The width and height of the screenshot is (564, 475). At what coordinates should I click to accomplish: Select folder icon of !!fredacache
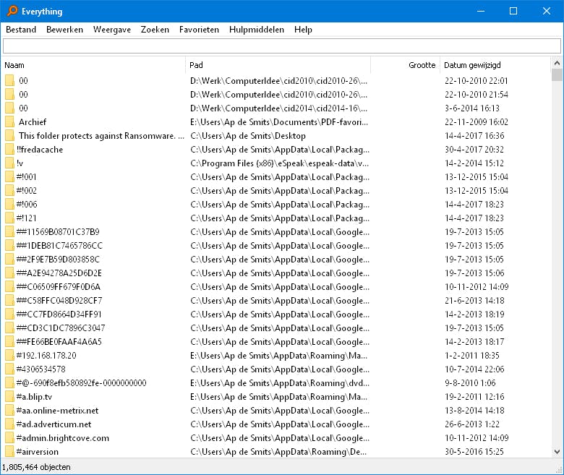point(9,149)
